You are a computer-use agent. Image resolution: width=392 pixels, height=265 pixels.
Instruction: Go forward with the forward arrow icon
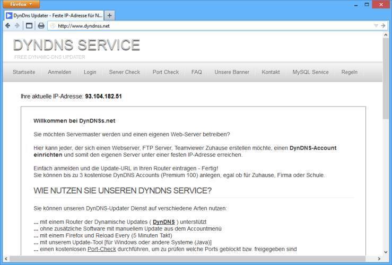tap(17, 26)
